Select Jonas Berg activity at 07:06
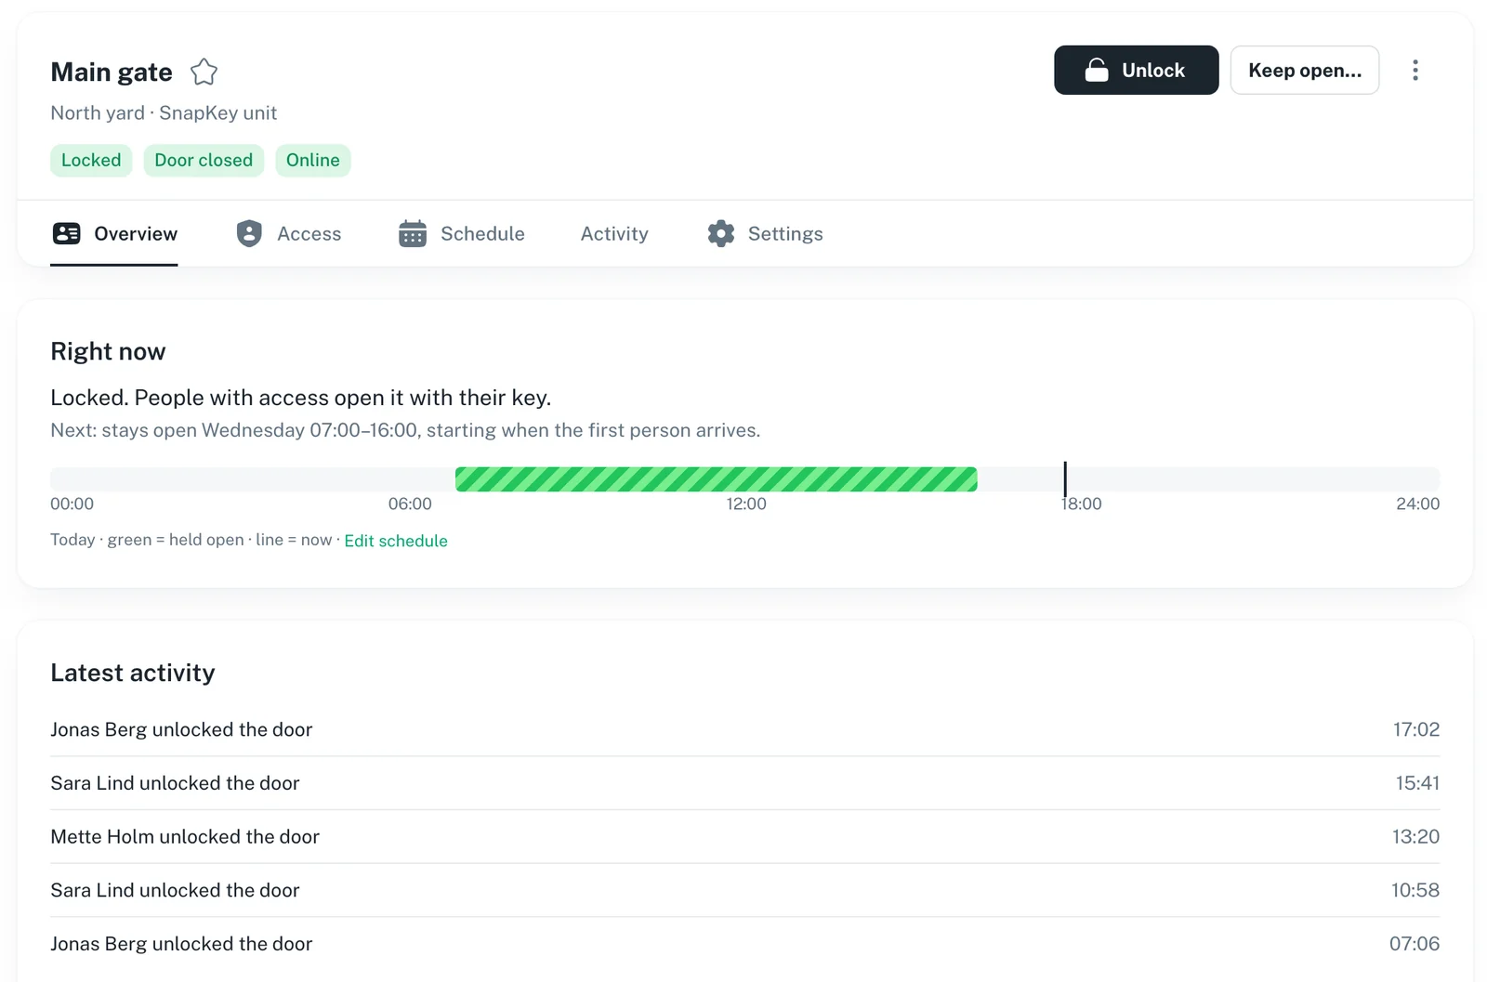This screenshot has height=982, width=1487. [744, 944]
